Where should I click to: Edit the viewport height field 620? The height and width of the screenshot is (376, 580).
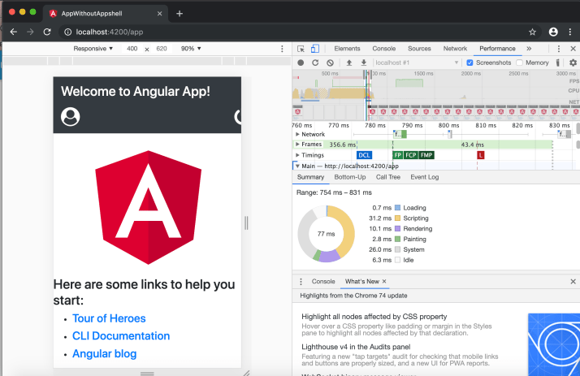click(162, 49)
